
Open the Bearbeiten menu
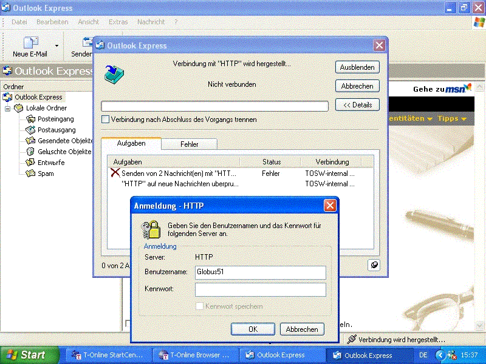(52, 22)
